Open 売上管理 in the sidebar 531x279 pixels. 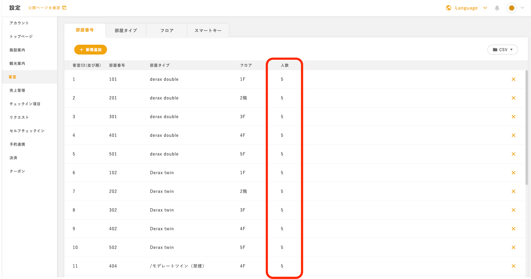(17, 90)
